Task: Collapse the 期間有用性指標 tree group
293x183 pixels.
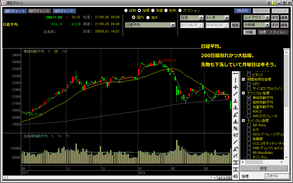Action: 243,79
